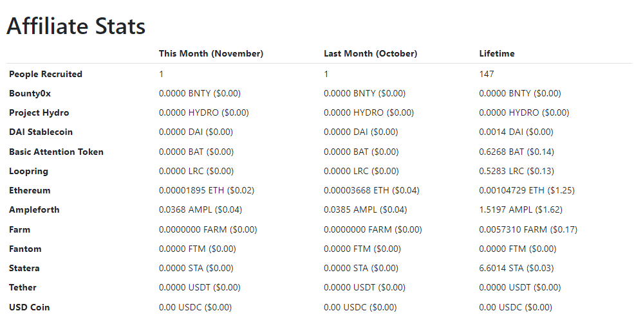Image resolution: width=634 pixels, height=329 pixels.
Task: Select the USD Coin row label
Action: [x=29, y=308]
